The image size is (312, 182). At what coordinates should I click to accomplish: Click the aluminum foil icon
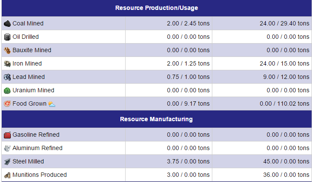tap(7, 148)
